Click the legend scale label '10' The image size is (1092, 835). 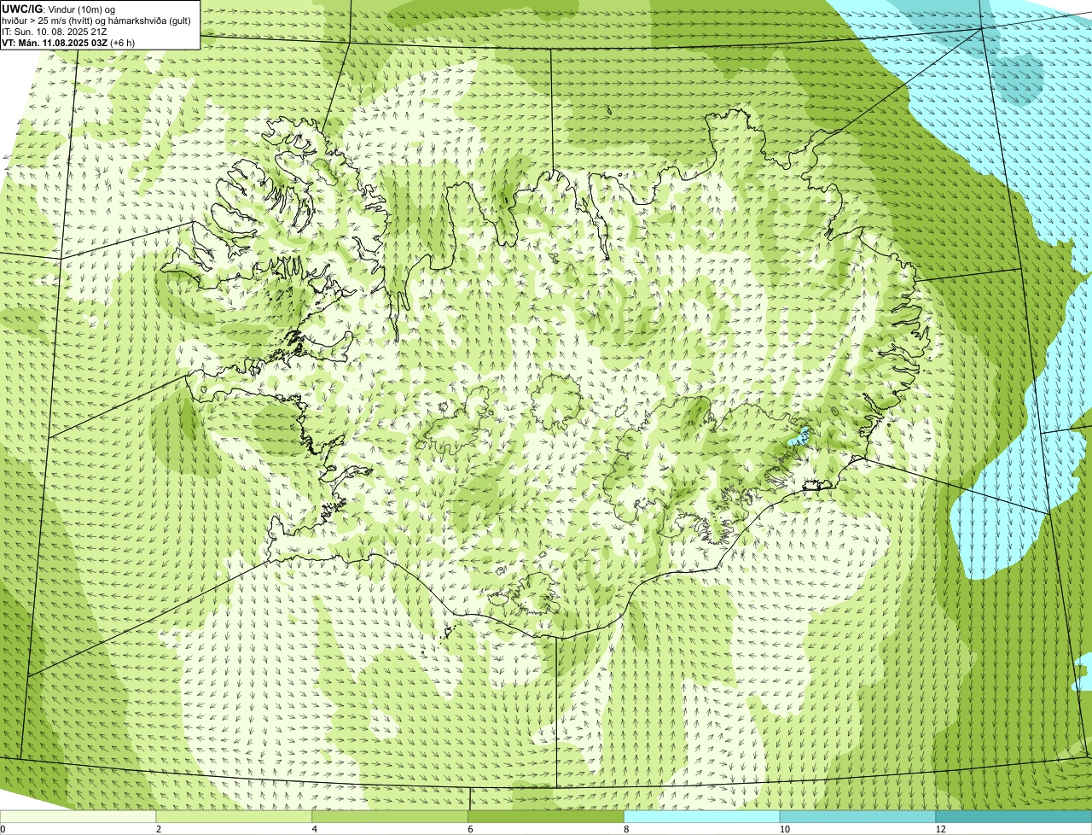[783, 829]
